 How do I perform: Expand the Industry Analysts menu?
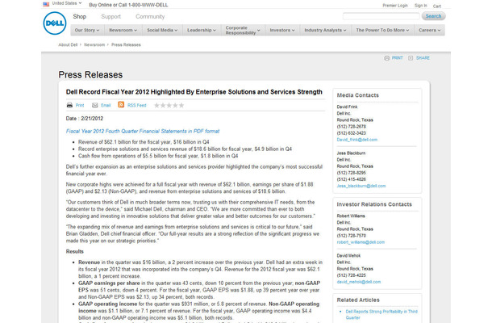click(x=325, y=30)
